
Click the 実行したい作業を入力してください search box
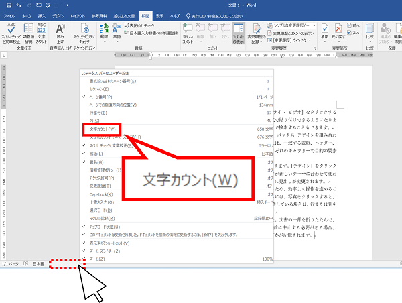pyautogui.click(x=214, y=16)
